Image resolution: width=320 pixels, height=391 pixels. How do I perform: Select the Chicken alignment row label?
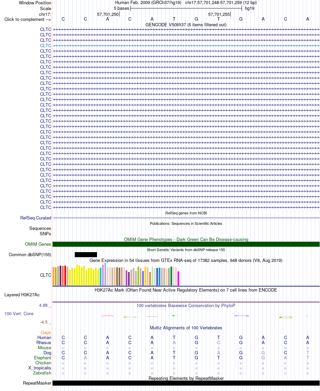click(43, 363)
